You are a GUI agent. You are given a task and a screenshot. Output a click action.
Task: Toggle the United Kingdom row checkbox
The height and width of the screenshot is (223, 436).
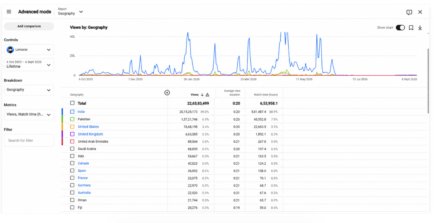[72, 134]
